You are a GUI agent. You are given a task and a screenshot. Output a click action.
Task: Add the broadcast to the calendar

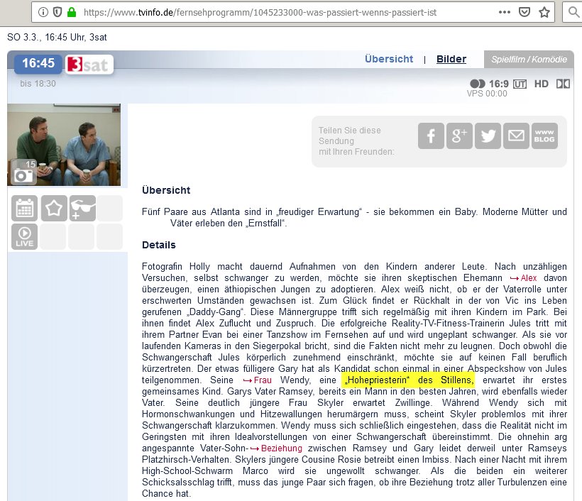pyautogui.click(x=25, y=208)
